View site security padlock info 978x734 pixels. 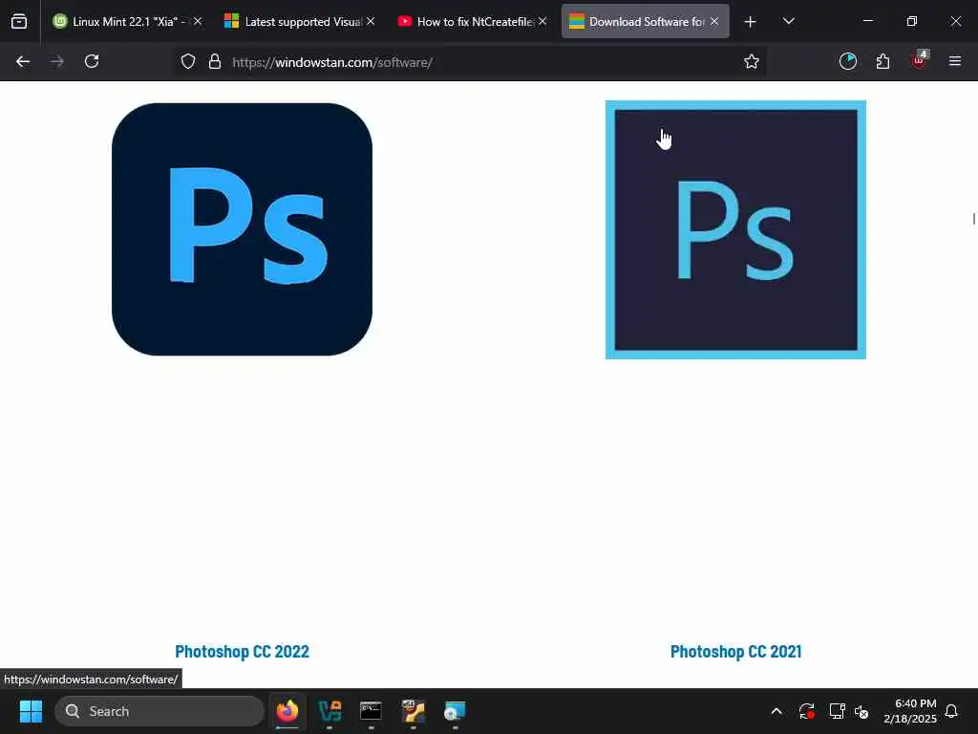(x=215, y=62)
